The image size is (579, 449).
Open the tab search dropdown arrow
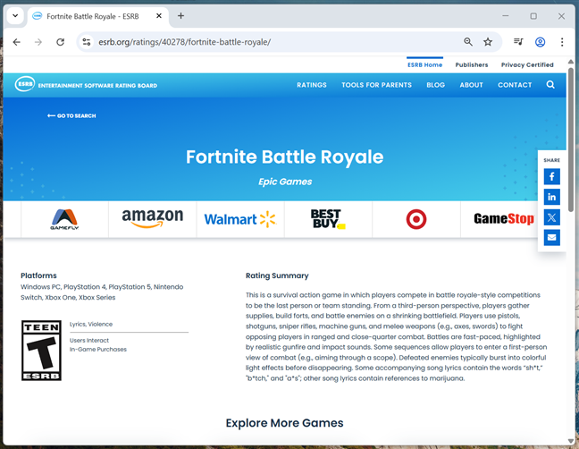[15, 16]
